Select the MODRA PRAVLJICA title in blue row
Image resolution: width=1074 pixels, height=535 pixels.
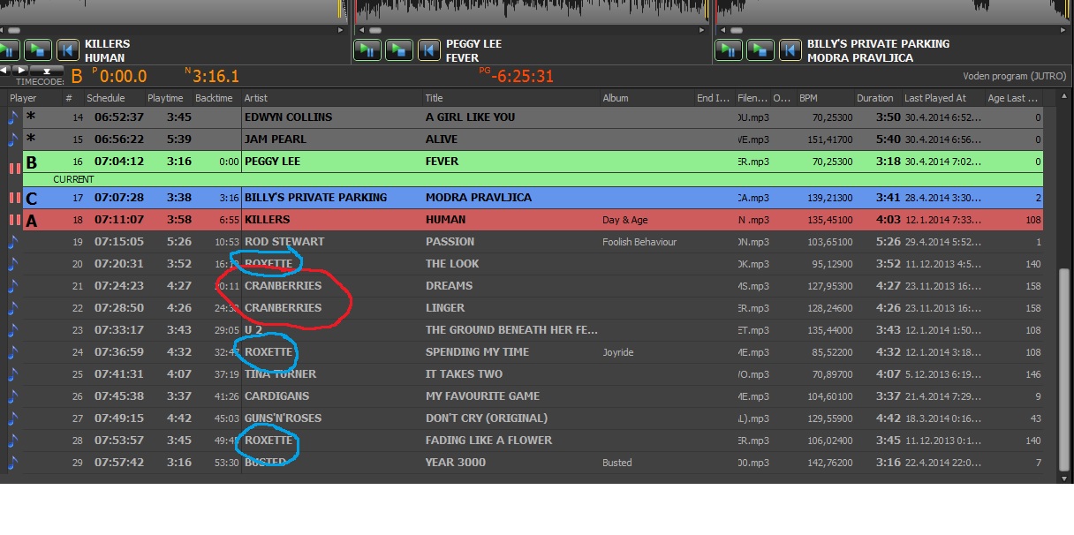(x=479, y=198)
